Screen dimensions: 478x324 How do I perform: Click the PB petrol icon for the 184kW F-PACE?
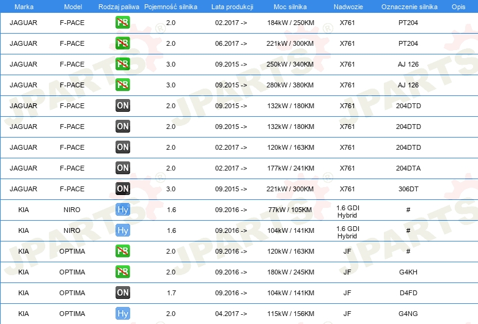(123, 23)
